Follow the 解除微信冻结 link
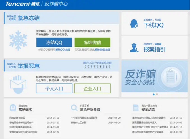 102,50
